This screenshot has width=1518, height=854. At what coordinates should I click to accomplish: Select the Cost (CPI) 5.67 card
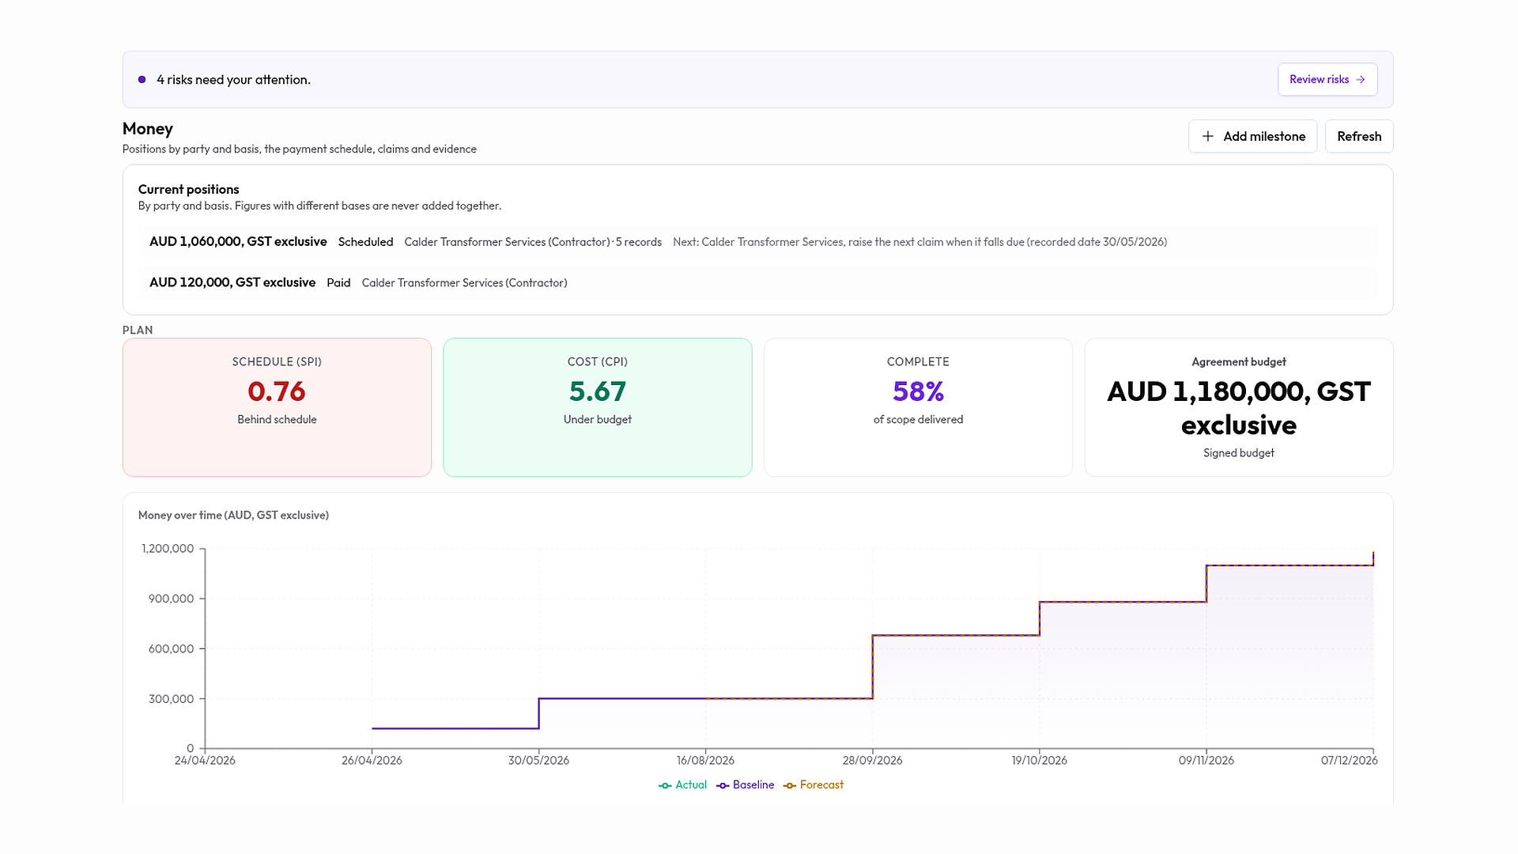coord(598,407)
